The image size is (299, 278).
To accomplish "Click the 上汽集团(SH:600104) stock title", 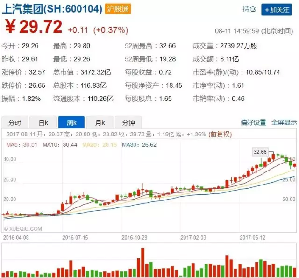I will 52,9.
